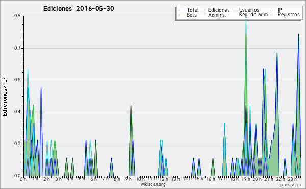Click the y-axis label 'Ediciones/min'
Viewport: 306px width, 189px height.
tap(5, 96)
